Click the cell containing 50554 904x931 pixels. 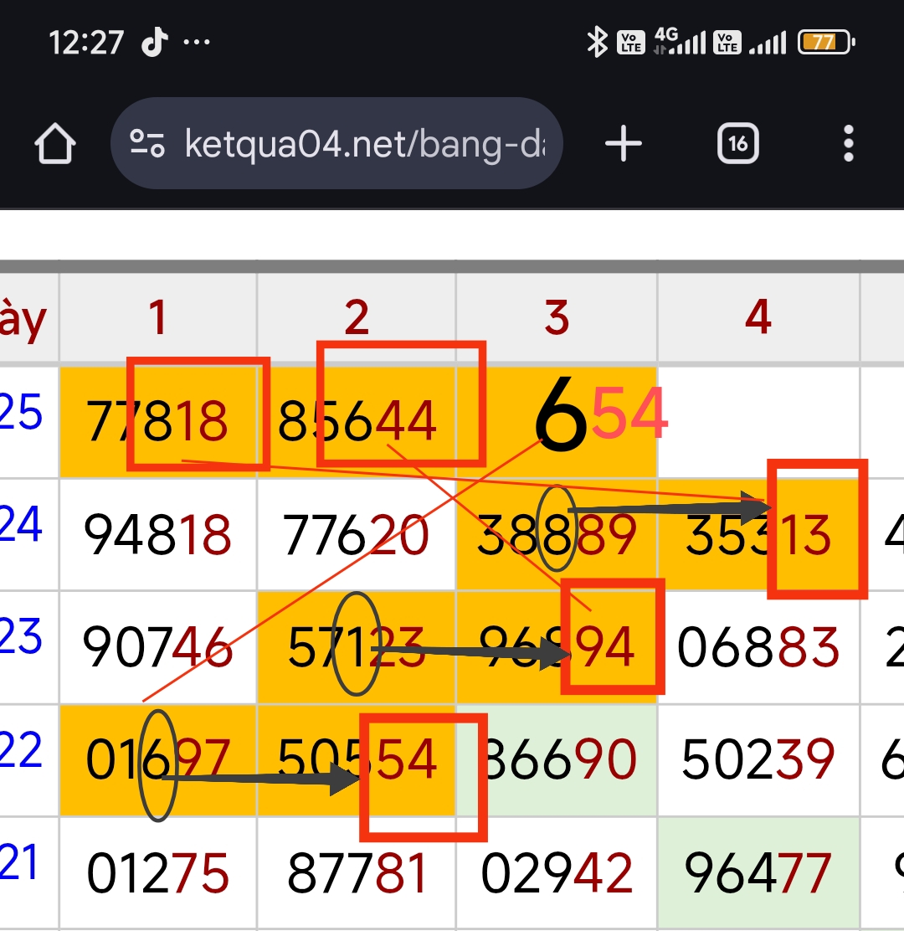[x=357, y=760]
